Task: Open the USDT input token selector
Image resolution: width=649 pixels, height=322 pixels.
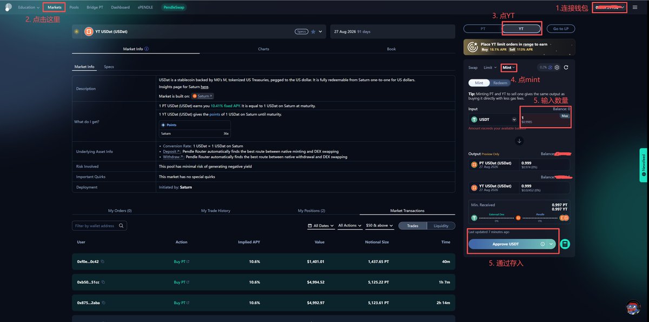Action: coord(493,119)
